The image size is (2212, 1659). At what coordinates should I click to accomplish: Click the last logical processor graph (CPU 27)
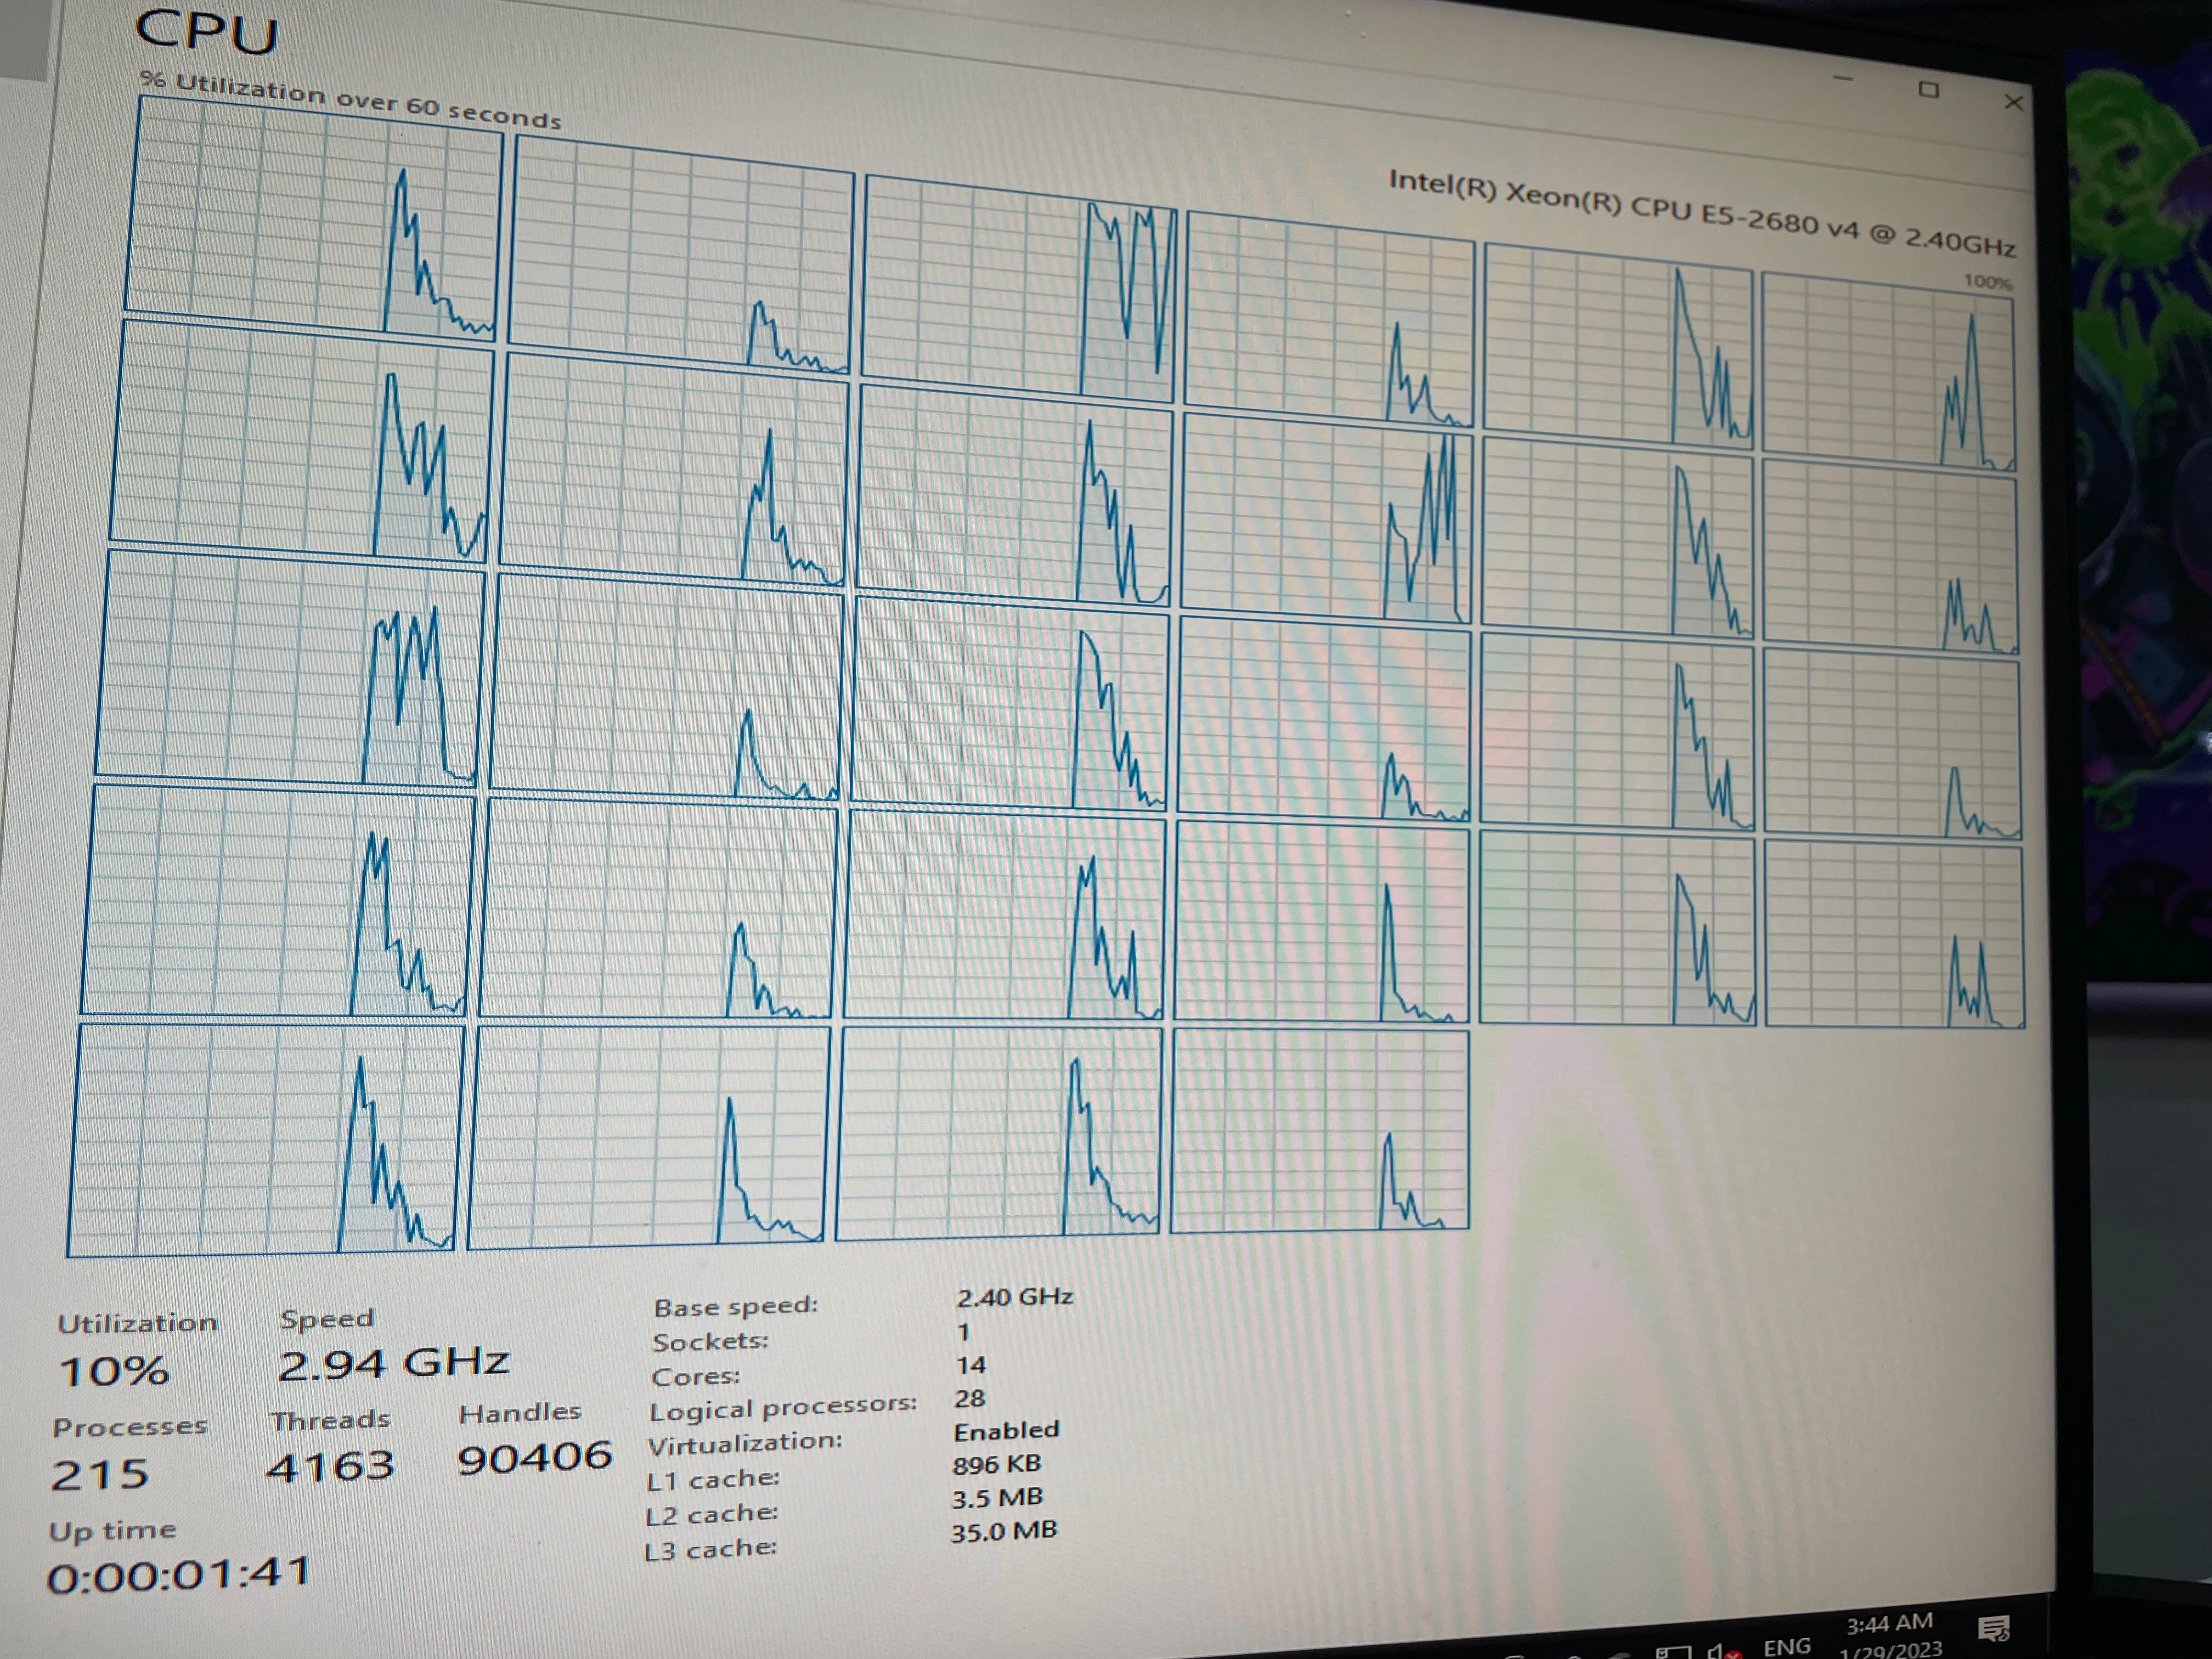1320,1130
